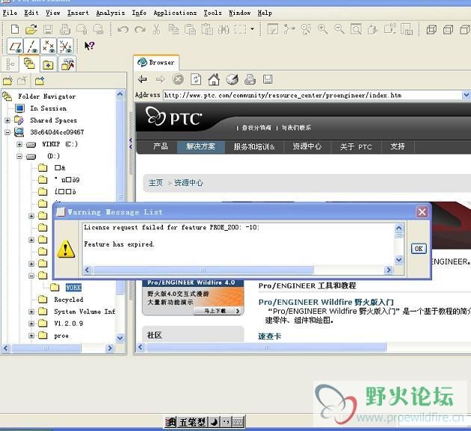Open the Tools menu
The image size is (471, 431).
coord(212,13)
